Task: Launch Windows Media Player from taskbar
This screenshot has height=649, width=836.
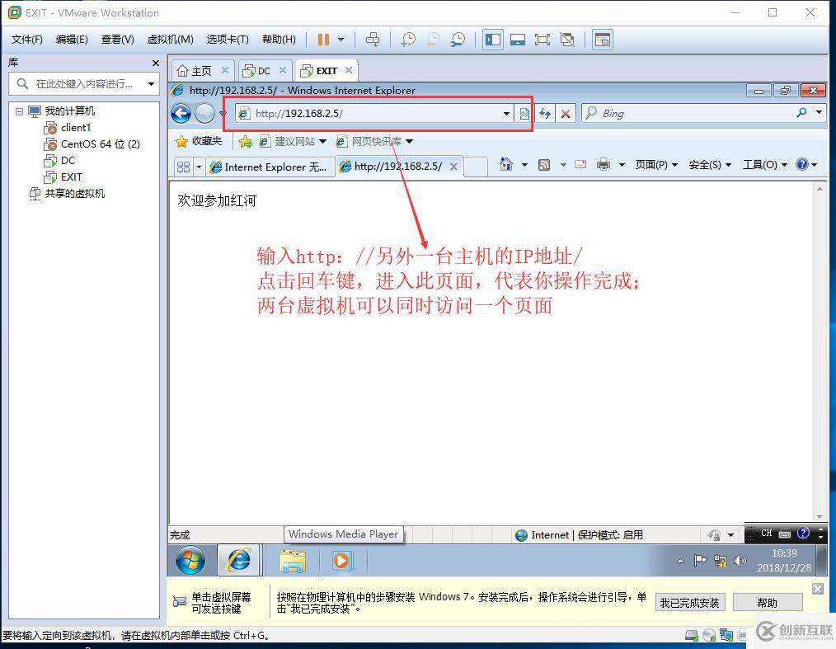Action: tap(341, 561)
